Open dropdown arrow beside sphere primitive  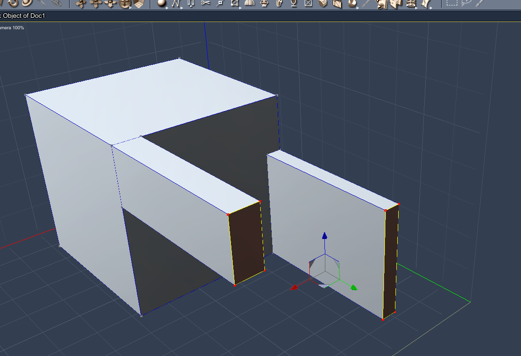click(167, 8)
